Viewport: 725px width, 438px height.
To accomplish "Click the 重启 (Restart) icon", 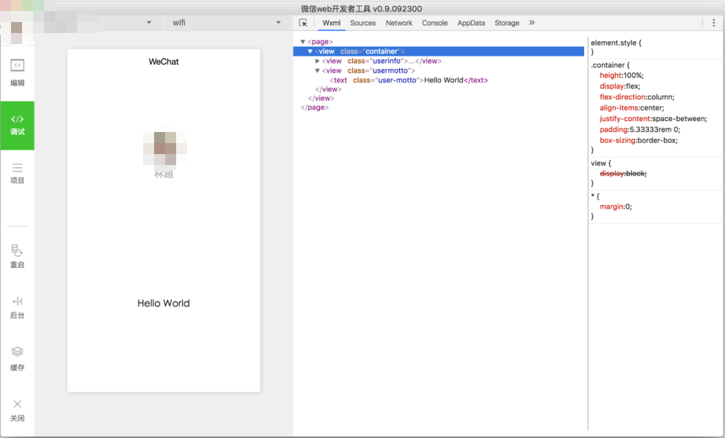I will click(x=17, y=251).
